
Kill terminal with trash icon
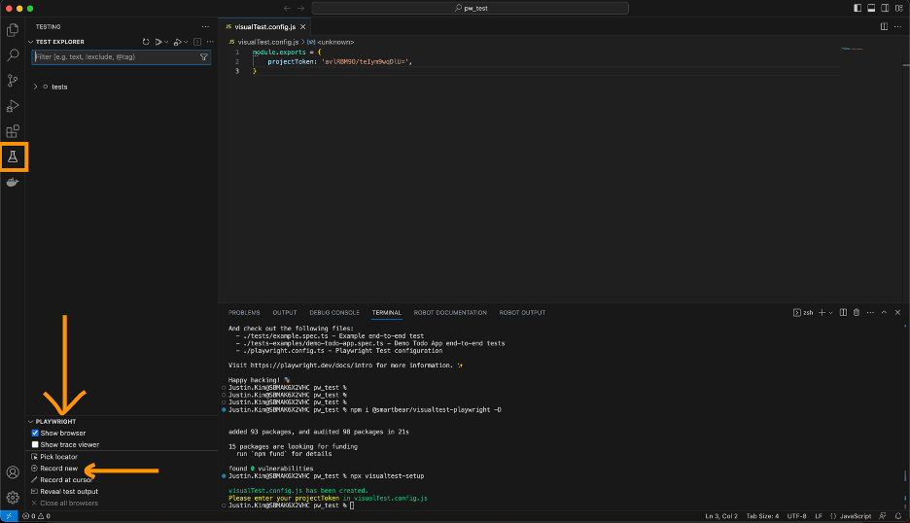(857, 312)
